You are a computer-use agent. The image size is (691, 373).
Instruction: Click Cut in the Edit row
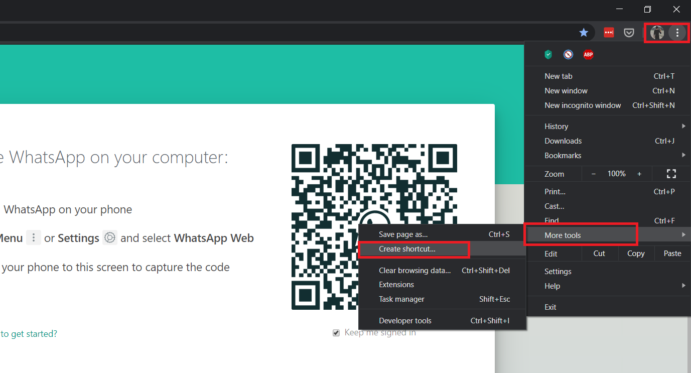(x=599, y=254)
